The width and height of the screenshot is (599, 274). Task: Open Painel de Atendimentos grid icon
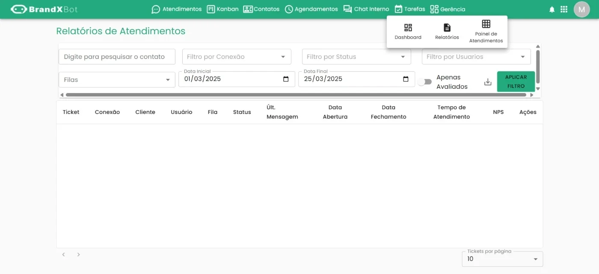pos(486,24)
